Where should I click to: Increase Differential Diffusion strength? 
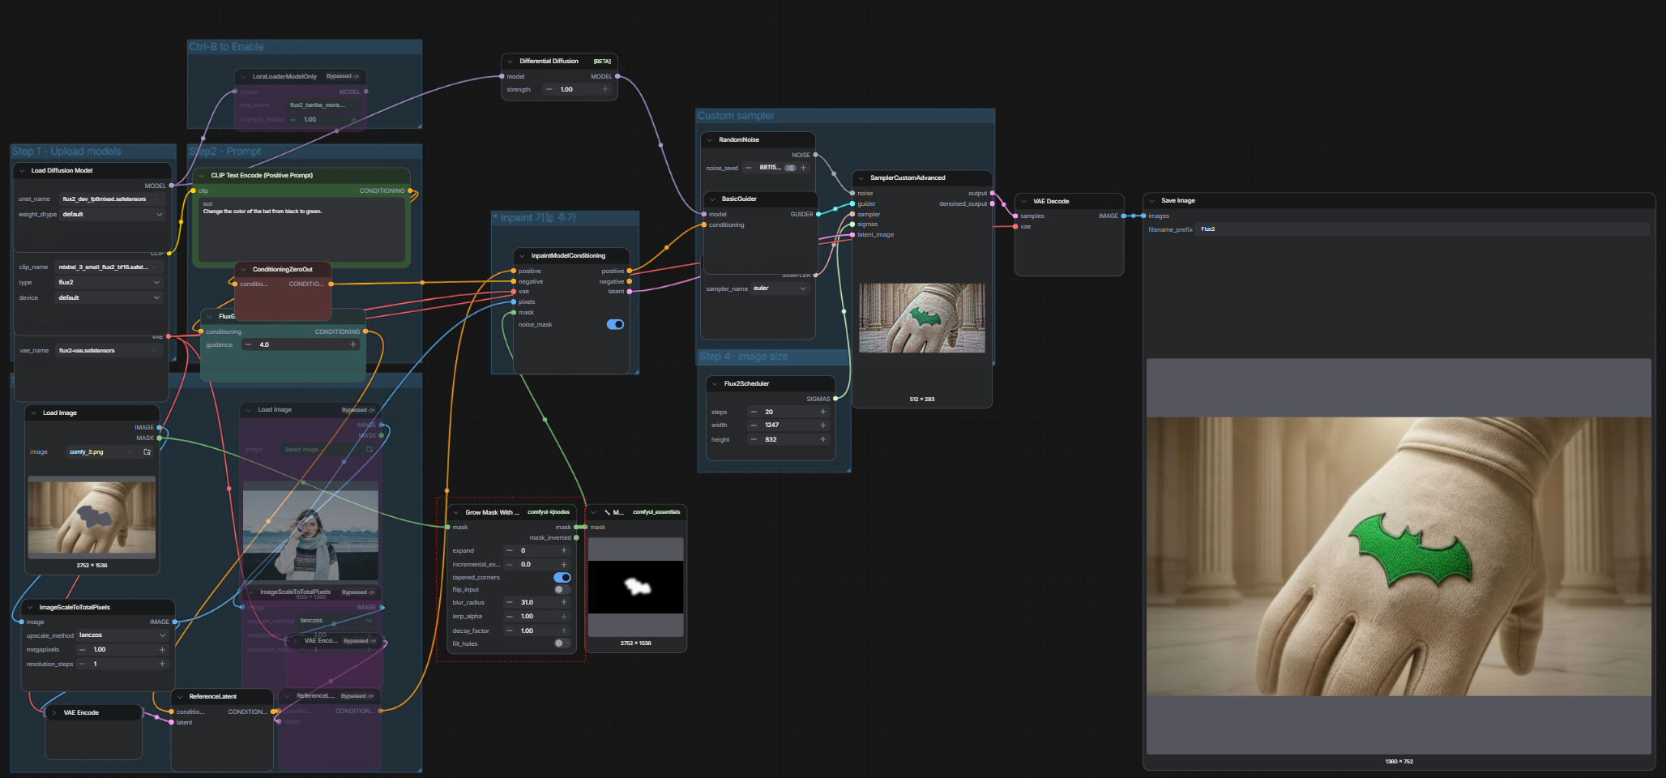click(x=605, y=89)
